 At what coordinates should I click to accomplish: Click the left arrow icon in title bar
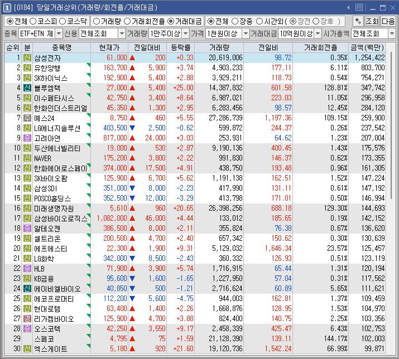[x=348, y=8]
